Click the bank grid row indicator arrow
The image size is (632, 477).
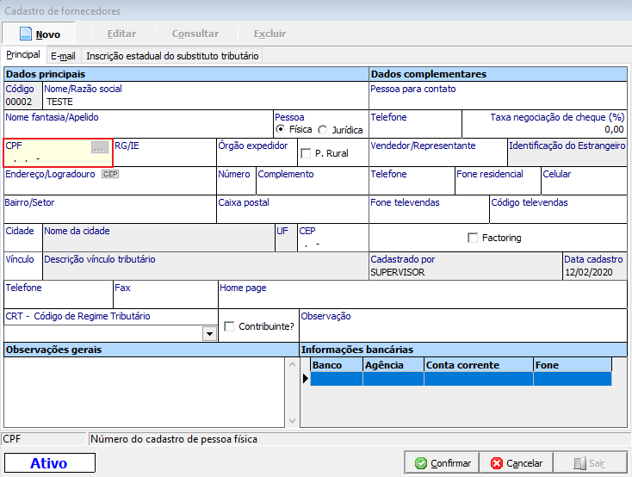306,379
